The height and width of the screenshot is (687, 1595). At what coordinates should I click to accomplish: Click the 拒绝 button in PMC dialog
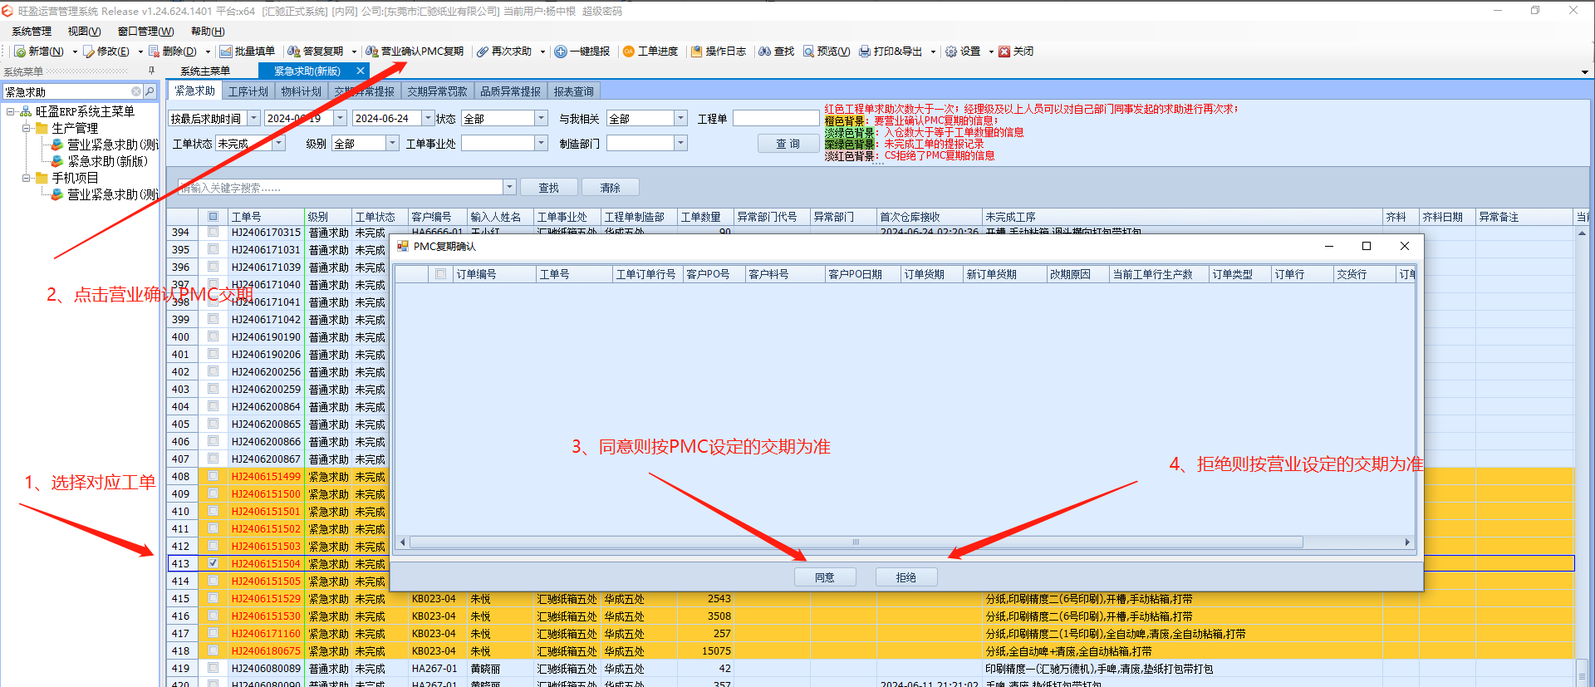[x=906, y=577]
